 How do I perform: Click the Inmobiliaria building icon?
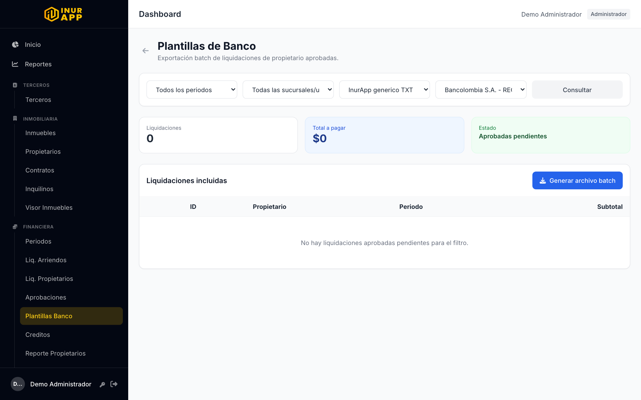(x=15, y=119)
